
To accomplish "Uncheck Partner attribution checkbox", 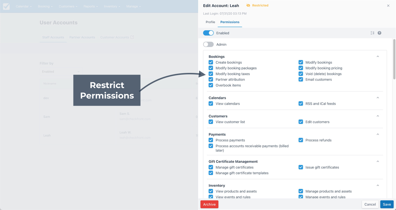I will 211,79.
